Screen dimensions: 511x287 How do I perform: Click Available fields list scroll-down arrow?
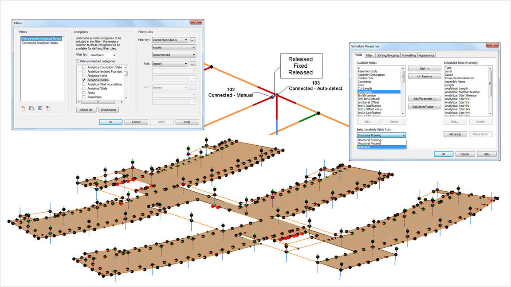tap(403, 113)
